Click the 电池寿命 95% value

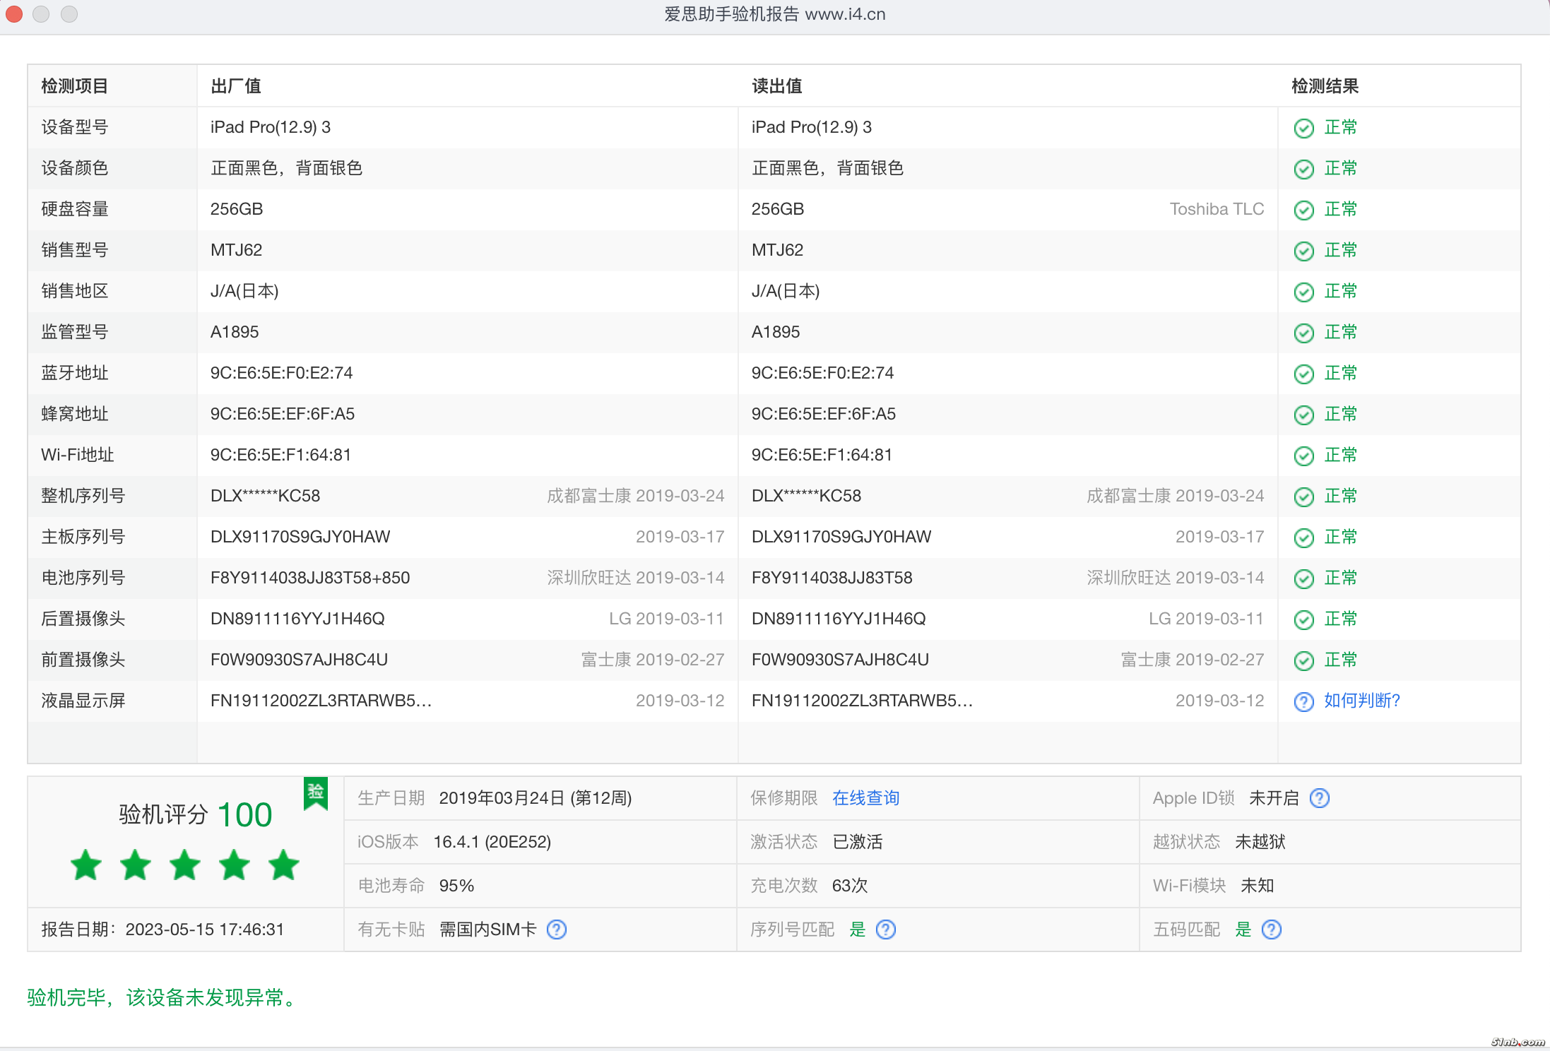[456, 886]
